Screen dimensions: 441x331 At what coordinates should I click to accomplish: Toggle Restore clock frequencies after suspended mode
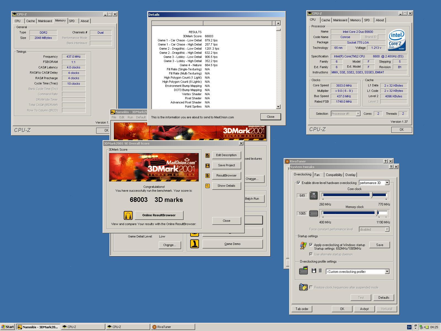(x=311, y=287)
